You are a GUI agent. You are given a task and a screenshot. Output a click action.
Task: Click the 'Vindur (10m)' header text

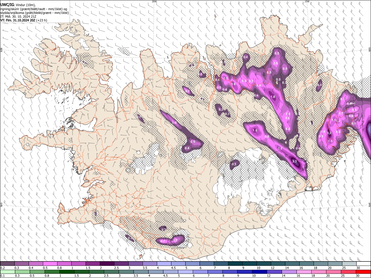tap(25, 5)
